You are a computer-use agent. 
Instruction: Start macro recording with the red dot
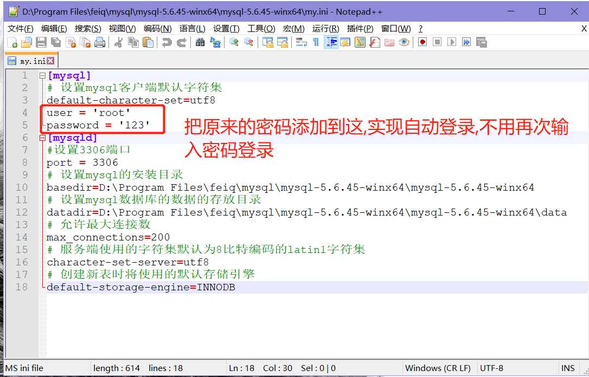[x=422, y=42]
